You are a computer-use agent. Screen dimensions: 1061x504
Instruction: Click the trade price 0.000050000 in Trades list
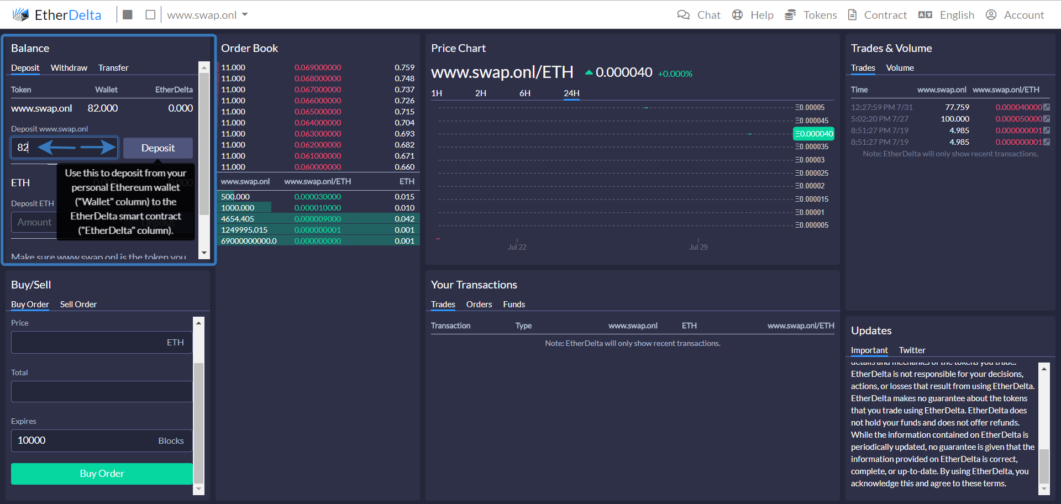pos(1018,119)
